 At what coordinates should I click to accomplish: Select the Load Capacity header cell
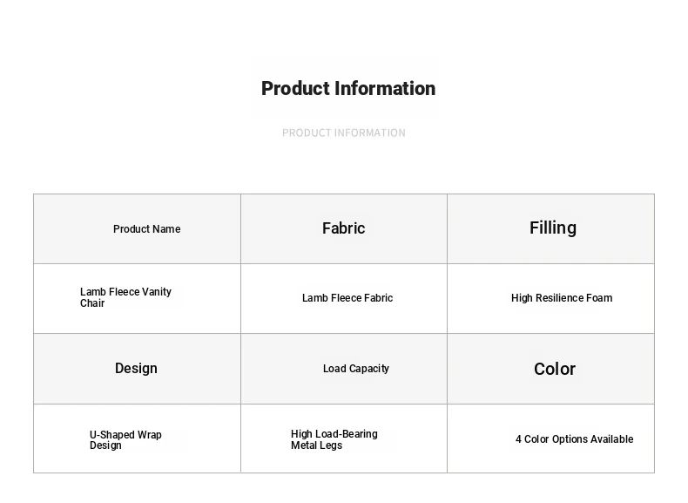[x=344, y=369]
